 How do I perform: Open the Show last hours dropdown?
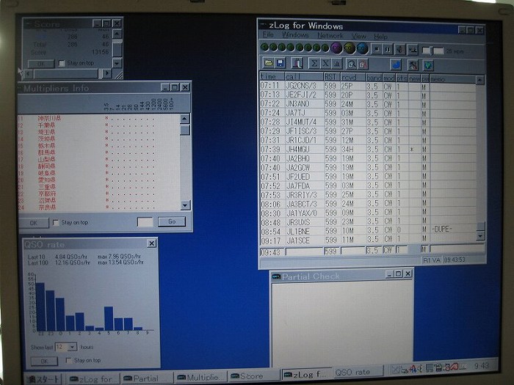click(73, 347)
